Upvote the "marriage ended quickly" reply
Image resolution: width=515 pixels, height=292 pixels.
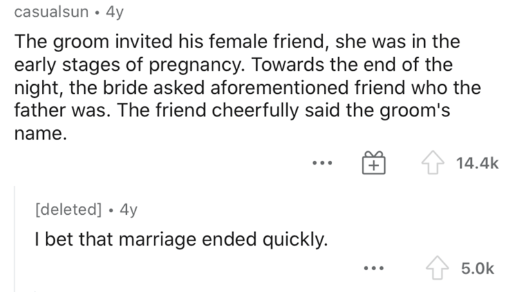pyautogui.click(x=437, y=268)
